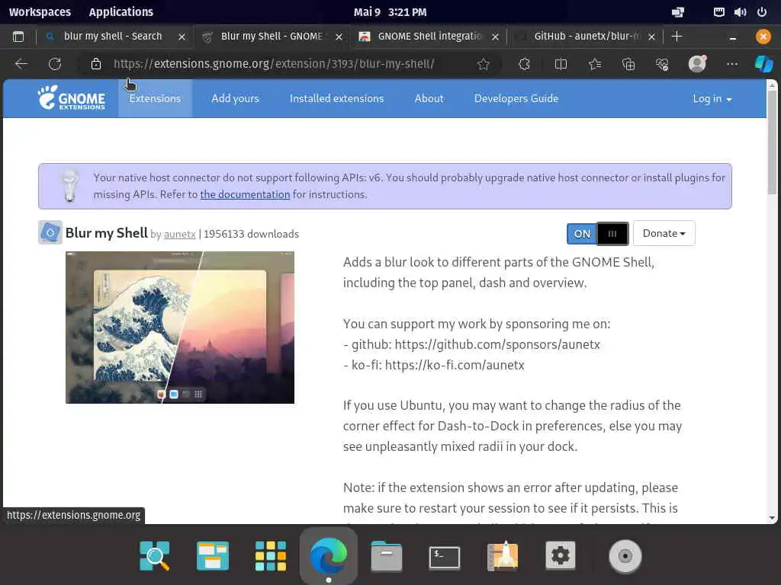This screenshot has height=585, width=781.
Task: Reload the page with the refresh icon
Action: tap(55, 64)
